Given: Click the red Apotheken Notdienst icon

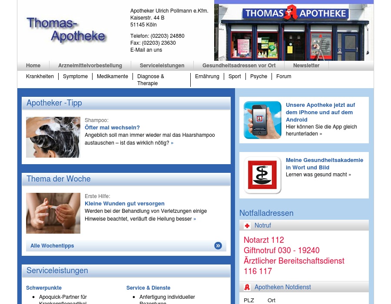Looking at the screenshot, I should [x=247, y=287].
